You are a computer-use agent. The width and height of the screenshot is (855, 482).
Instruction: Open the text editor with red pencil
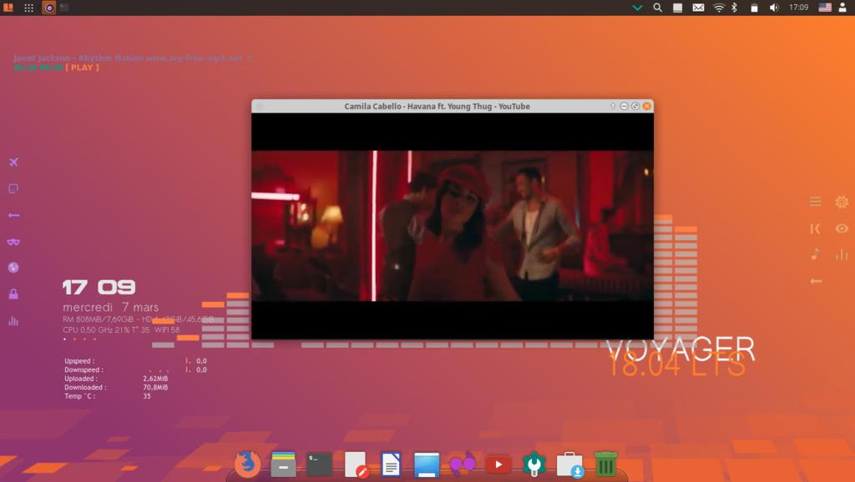pos(356,464)
